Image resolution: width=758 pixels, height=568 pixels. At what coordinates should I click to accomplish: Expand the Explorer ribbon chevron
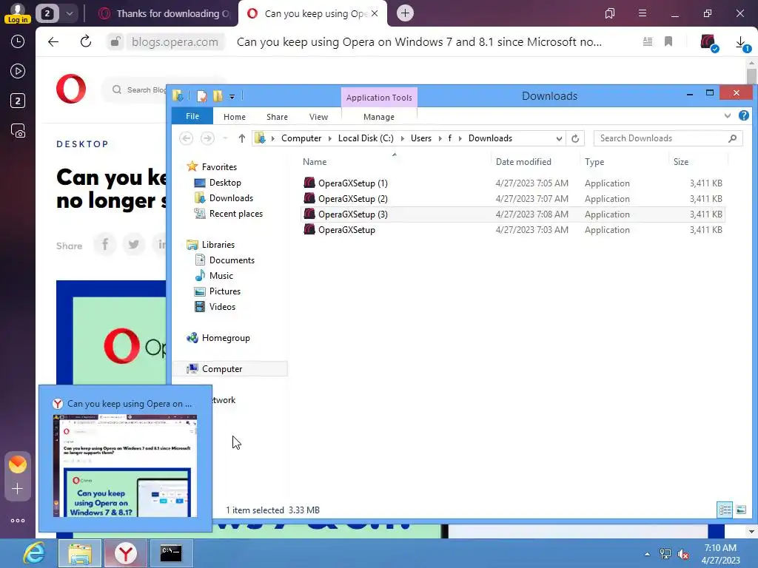pos(728,116)
